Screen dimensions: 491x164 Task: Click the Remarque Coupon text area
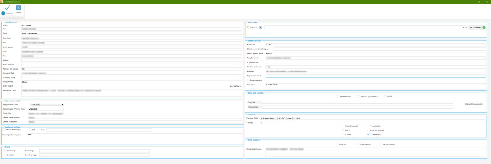375,152
